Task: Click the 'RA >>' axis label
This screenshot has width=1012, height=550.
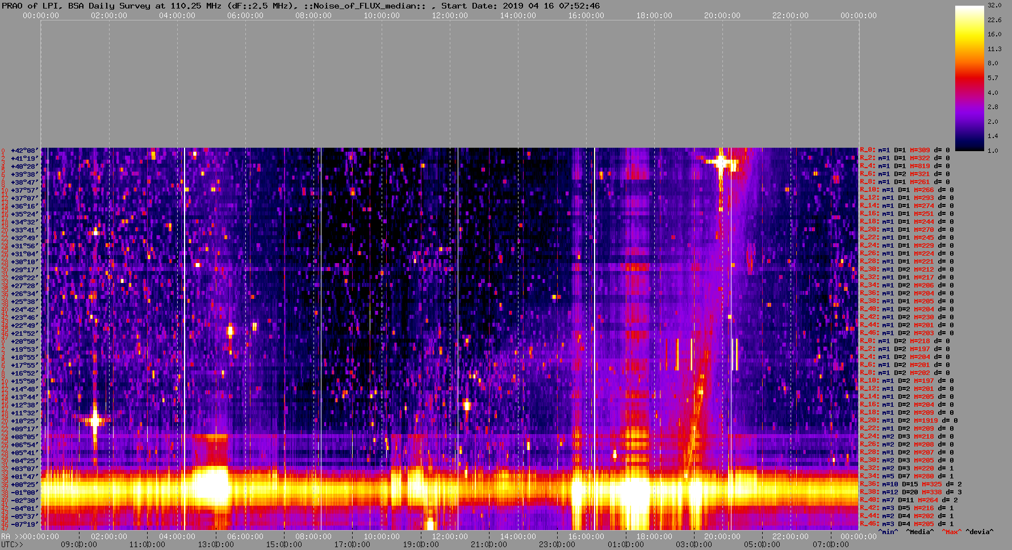Action: point(11,537)
